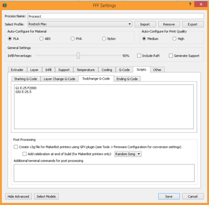Select the Scripts tab
The height and width of the screenshot is (205, 209).
click(142, 69)
